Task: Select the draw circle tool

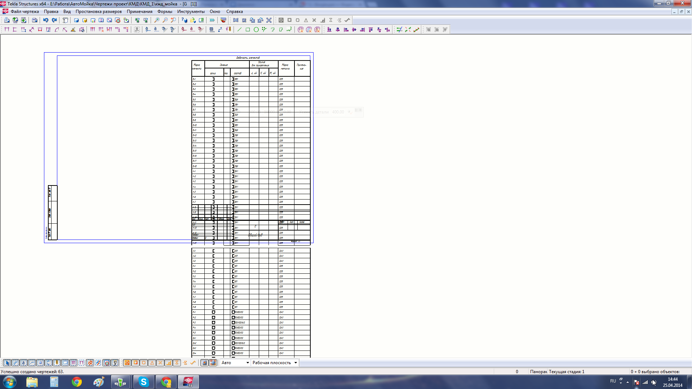Action: (x=256, y=30)
